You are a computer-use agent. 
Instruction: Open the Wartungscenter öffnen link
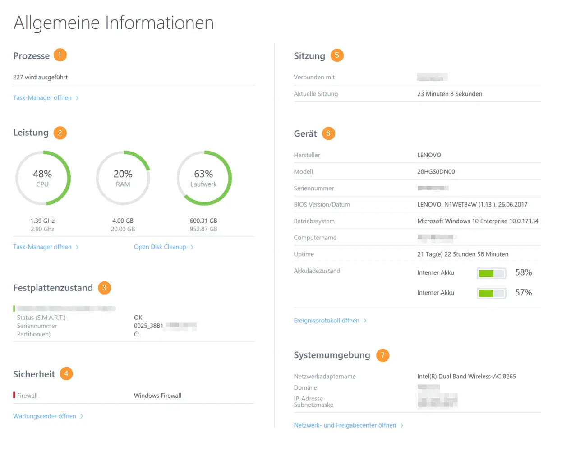click(48, 416)
